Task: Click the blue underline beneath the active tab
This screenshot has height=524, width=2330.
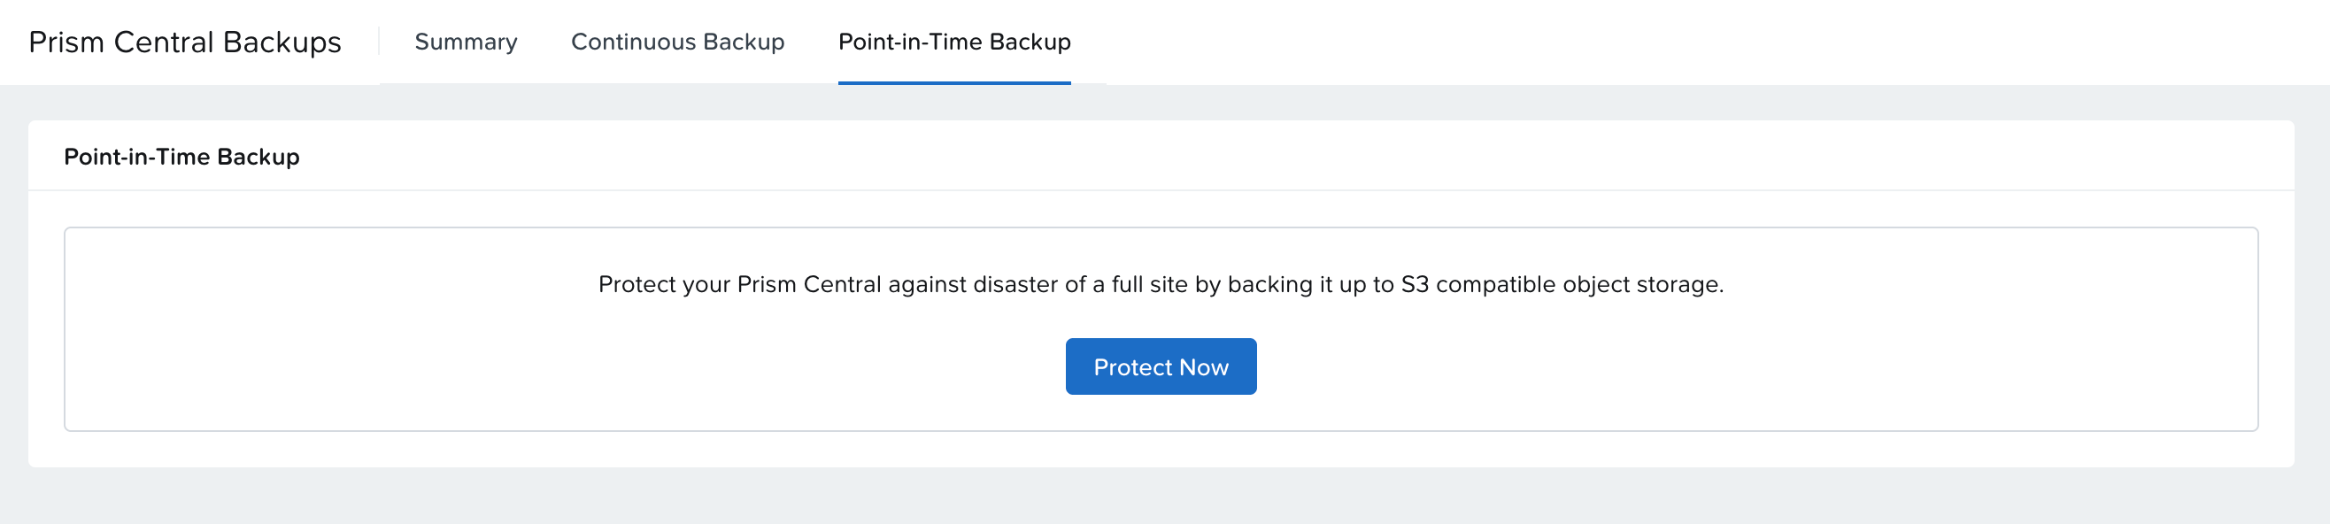Action: (954, 82)
